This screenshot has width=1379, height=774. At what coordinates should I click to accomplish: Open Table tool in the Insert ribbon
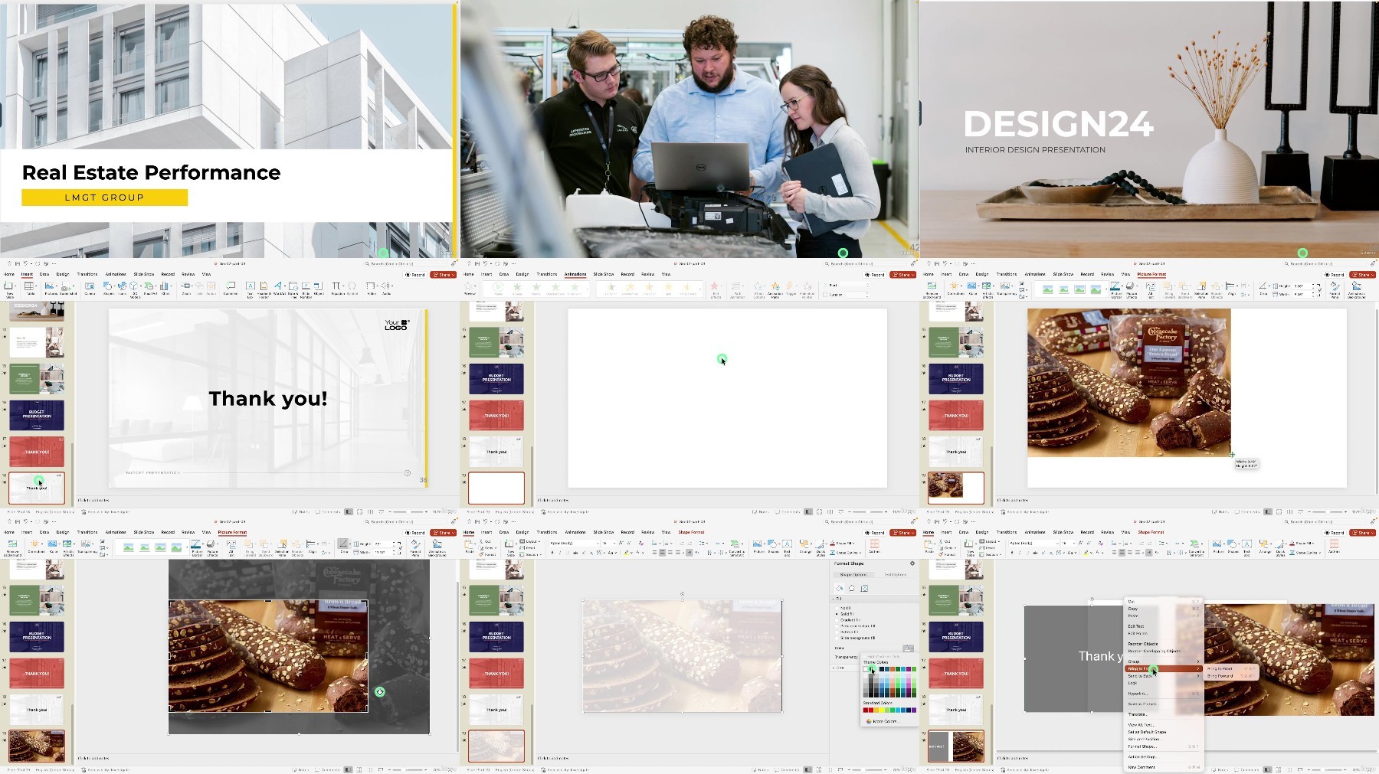(x=30, y=289)
